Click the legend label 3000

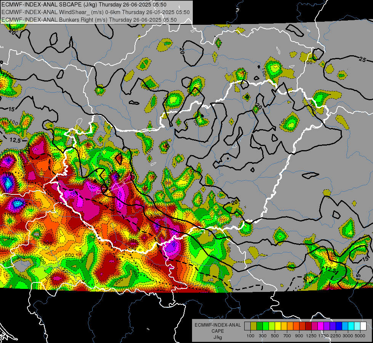point(348,336)
